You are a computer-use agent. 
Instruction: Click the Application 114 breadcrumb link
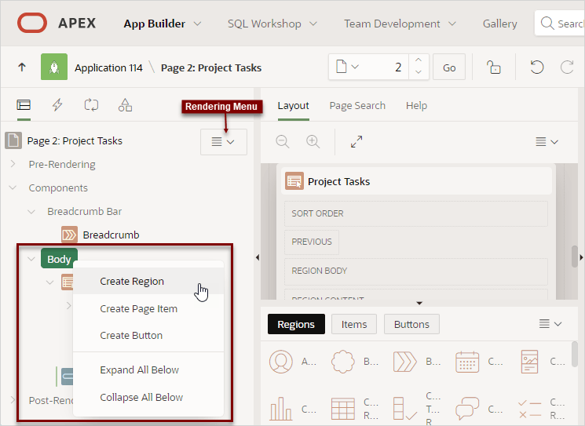click(x=108, y=67)
